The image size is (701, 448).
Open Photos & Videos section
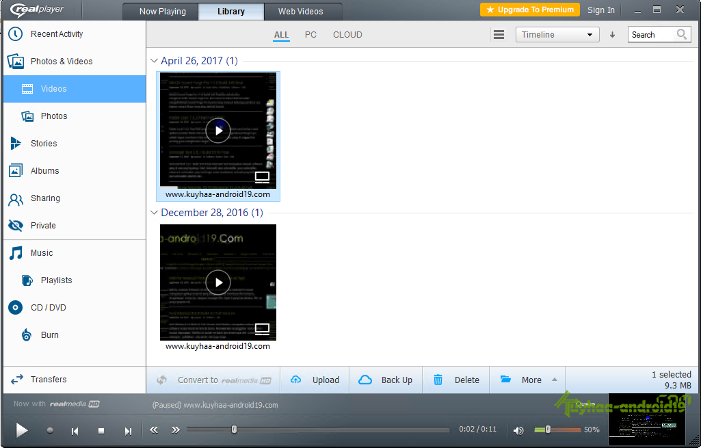[75, 62]
